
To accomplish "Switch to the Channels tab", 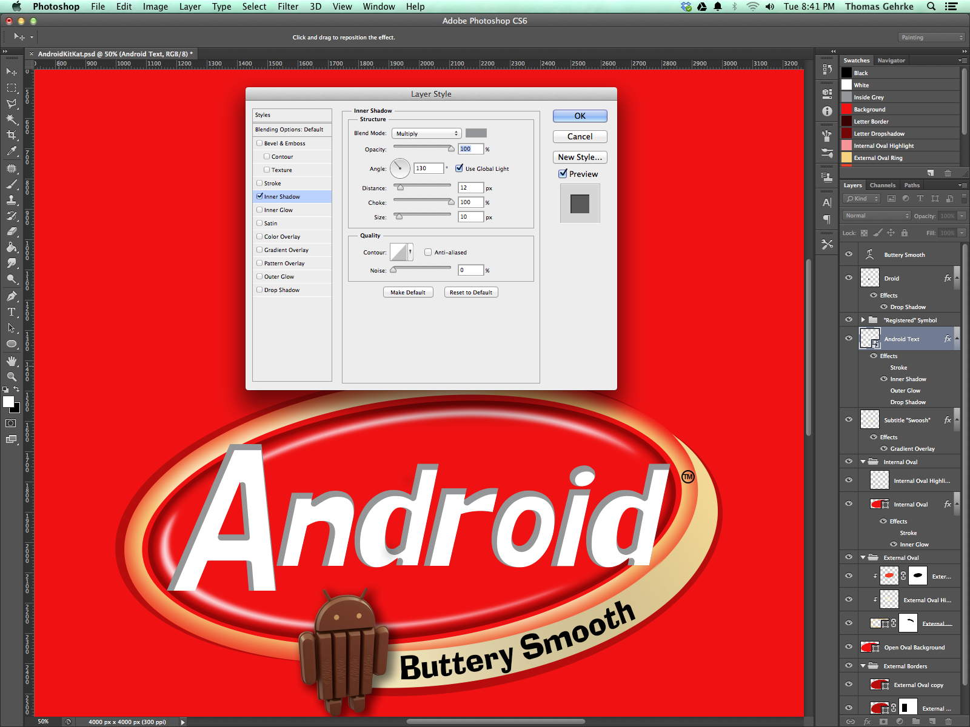I will (882, 185).
